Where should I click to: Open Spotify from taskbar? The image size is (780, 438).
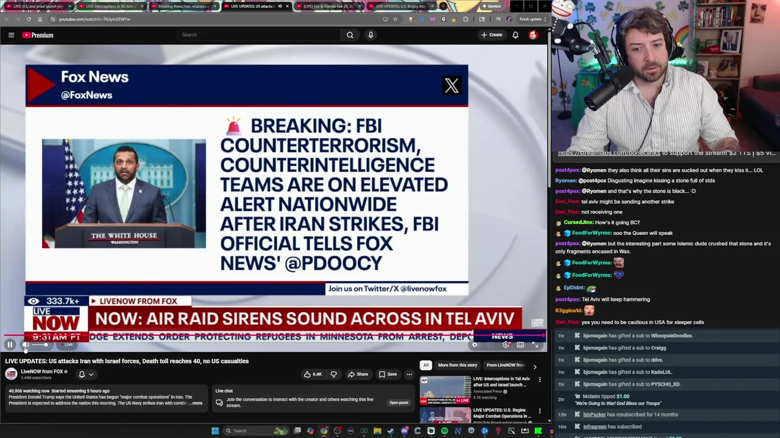[x=444, y=431]
